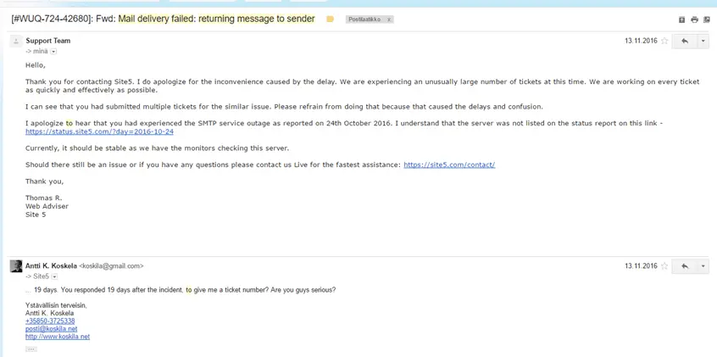Click the expand all messages icon
Viewport: 717px width, 357px height.
click(681, 19)
